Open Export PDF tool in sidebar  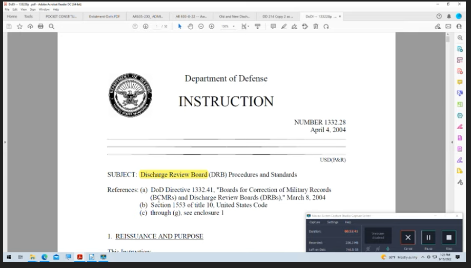coord(460,49)
